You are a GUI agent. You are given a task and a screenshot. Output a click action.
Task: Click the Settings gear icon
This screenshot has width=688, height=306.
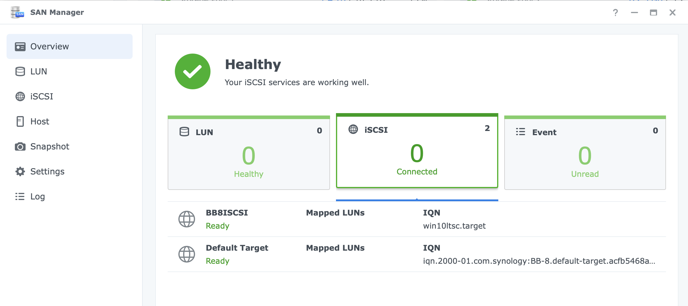tap(20, 171)
